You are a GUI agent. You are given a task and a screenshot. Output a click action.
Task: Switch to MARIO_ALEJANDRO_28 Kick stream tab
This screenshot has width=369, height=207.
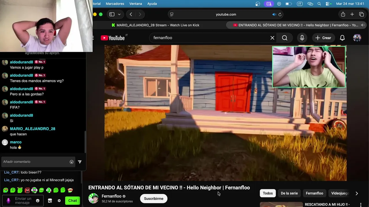[x=156, y=25]
